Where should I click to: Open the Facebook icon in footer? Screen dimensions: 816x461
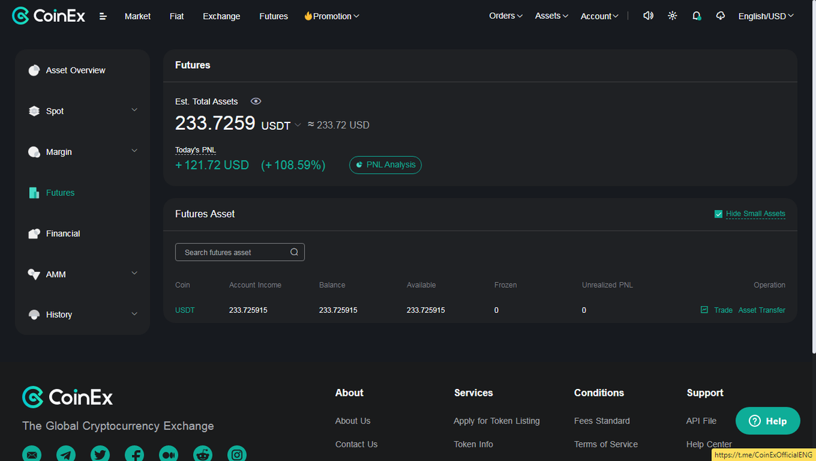[134, 454]
